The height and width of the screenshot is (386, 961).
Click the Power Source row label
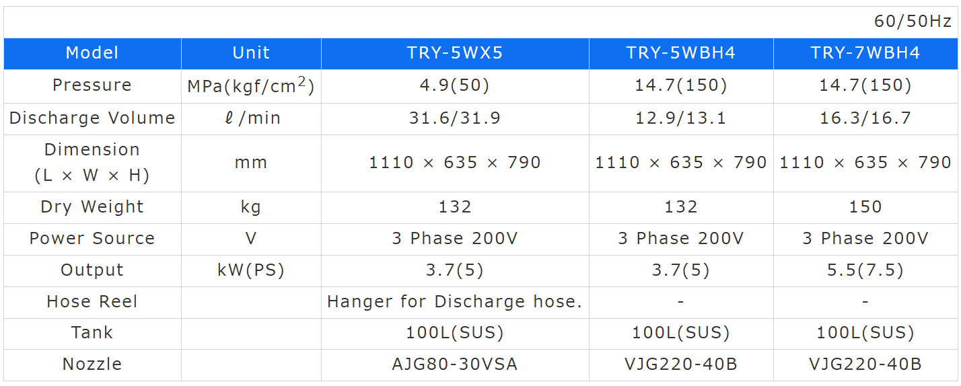pos(92,239)
